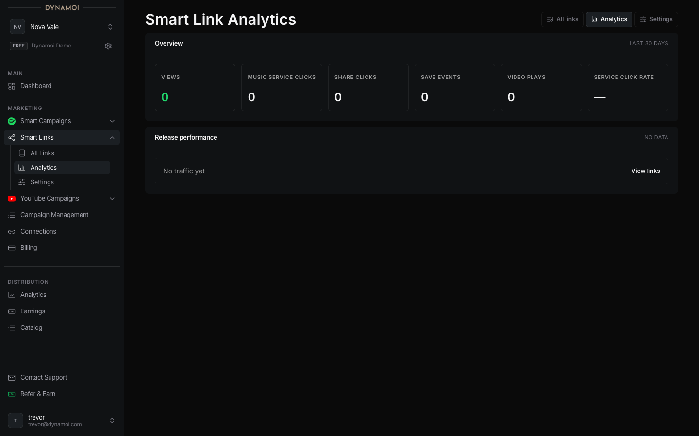
Task: Click the Spotify icon beside Smart Campaigns
Action: [x=12, y=121]
